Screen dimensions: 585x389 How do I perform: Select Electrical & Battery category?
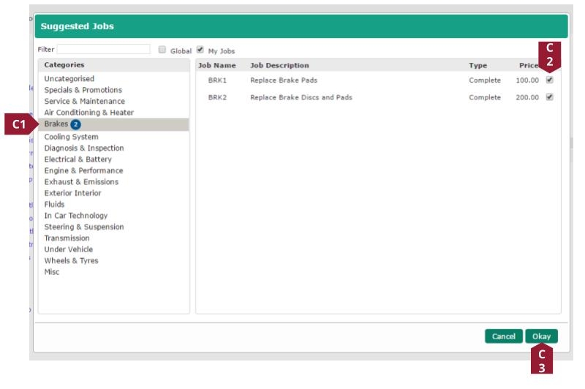78,159
